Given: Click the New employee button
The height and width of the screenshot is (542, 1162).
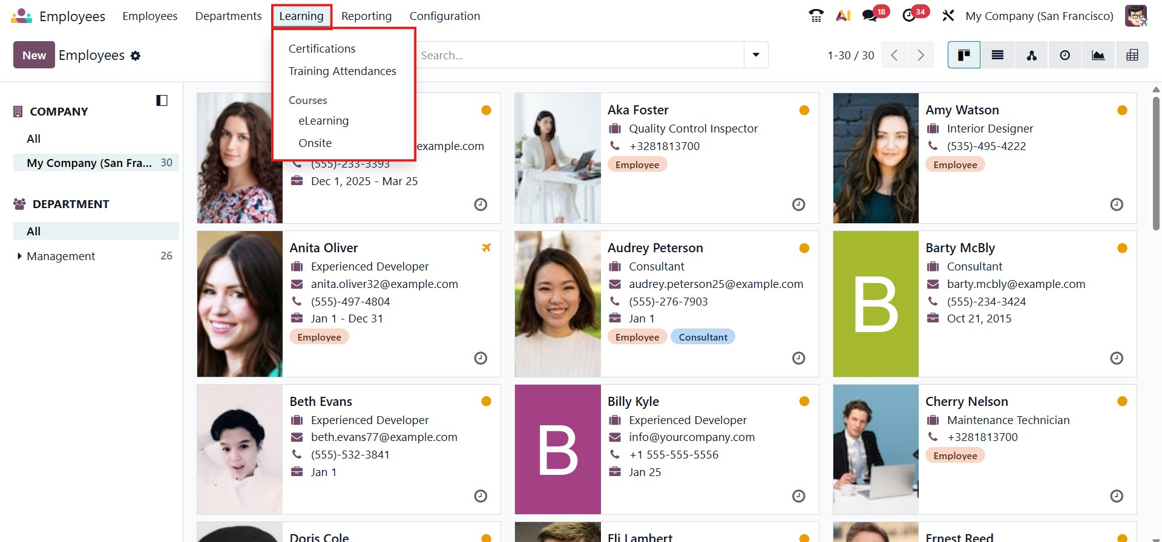Looking at the screenshot, I should pyautogui.click(x=34, y=55).
